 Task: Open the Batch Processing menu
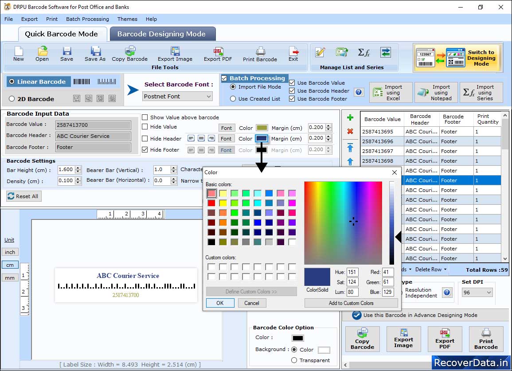[87, 19]
